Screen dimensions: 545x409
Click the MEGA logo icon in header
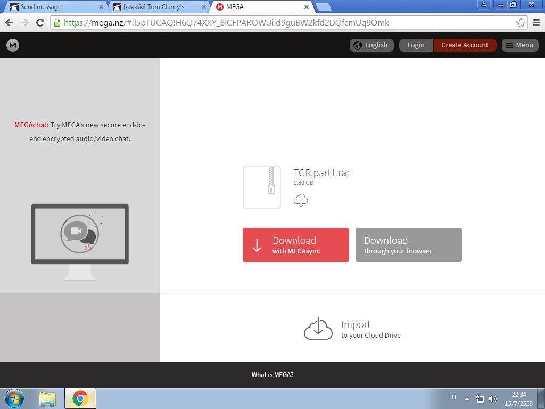(x=13, y=45)
